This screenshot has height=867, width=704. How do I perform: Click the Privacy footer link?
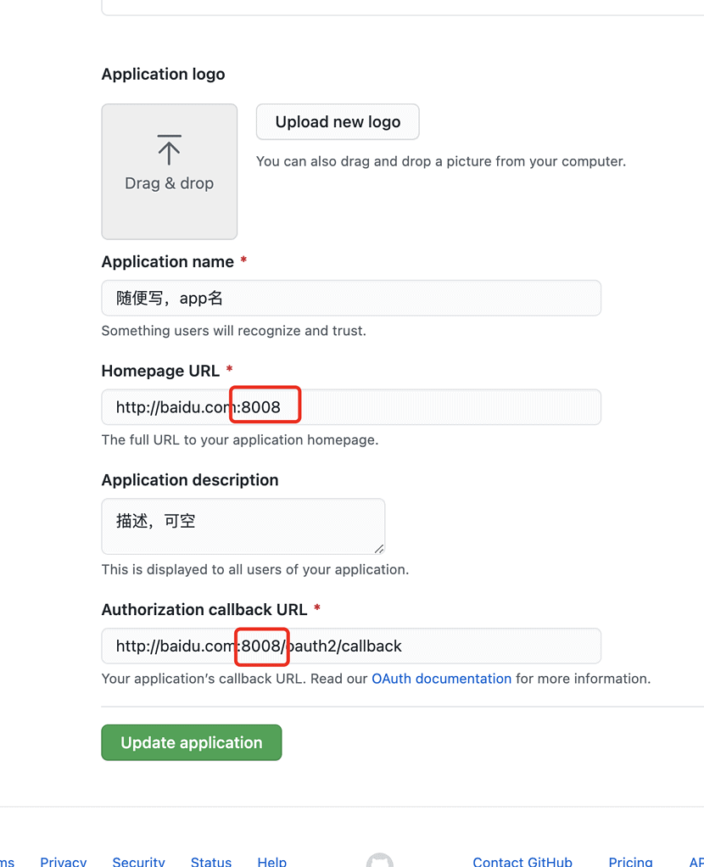click(63, 861)
